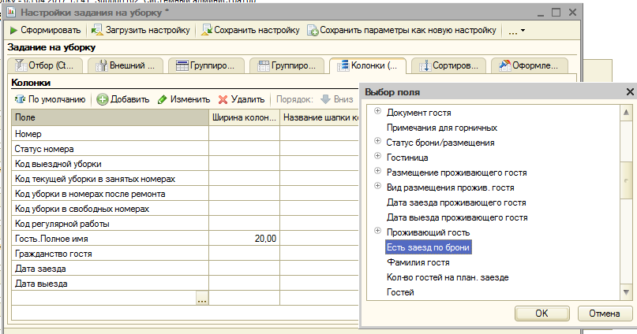Select Код уборки в свободных номерах row

point(110,209)
